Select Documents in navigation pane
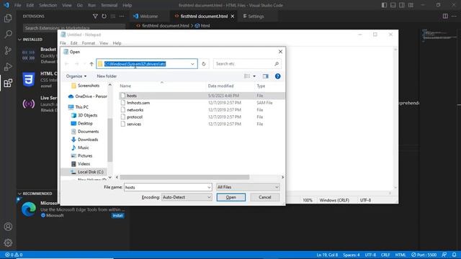Image resolution: width=461 pixels, height=259 pixels. click(x=88, y=132)
